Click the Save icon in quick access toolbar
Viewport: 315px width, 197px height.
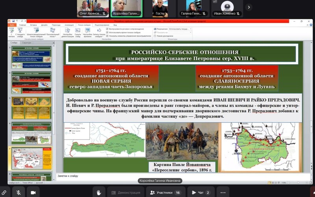13,21
